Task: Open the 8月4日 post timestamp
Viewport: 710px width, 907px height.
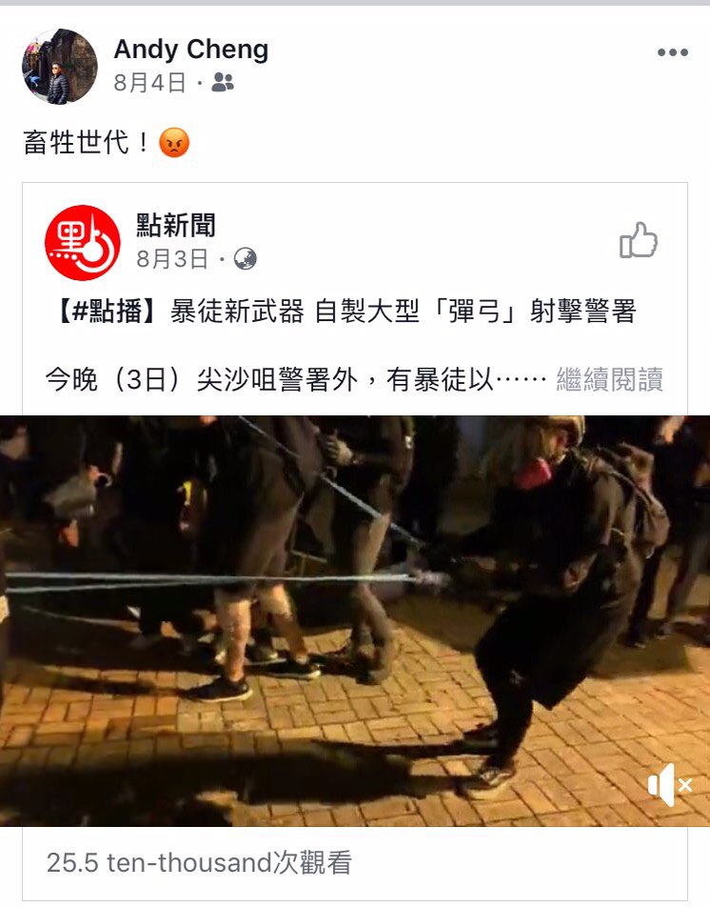Action: coord(149,83)
